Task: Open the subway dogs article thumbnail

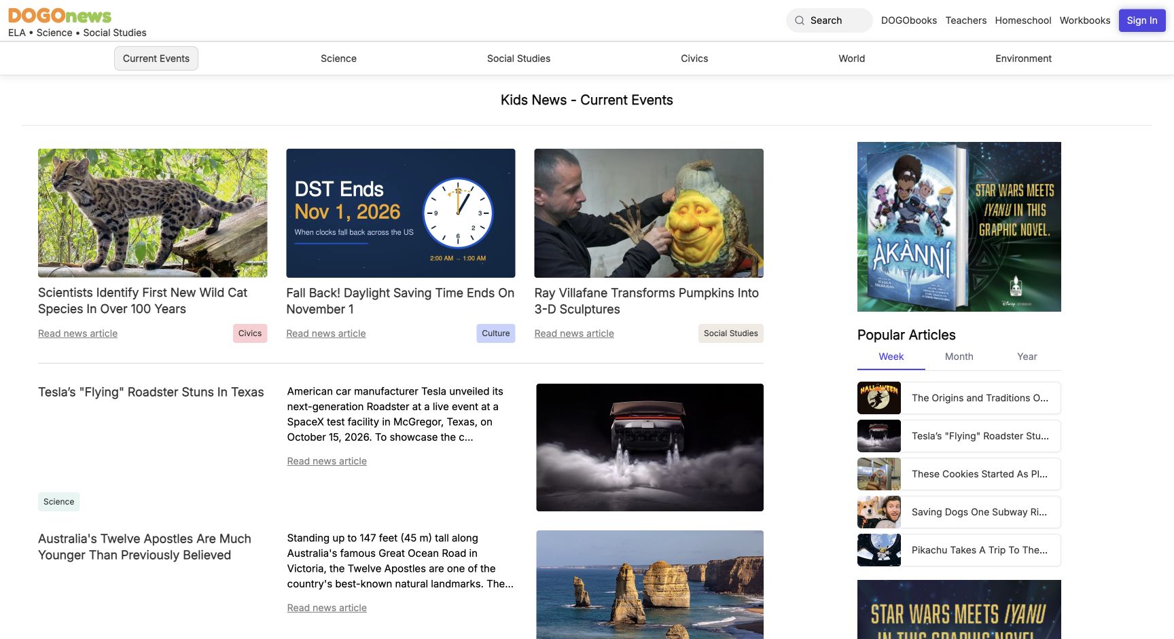Action: tap(879, 512)
